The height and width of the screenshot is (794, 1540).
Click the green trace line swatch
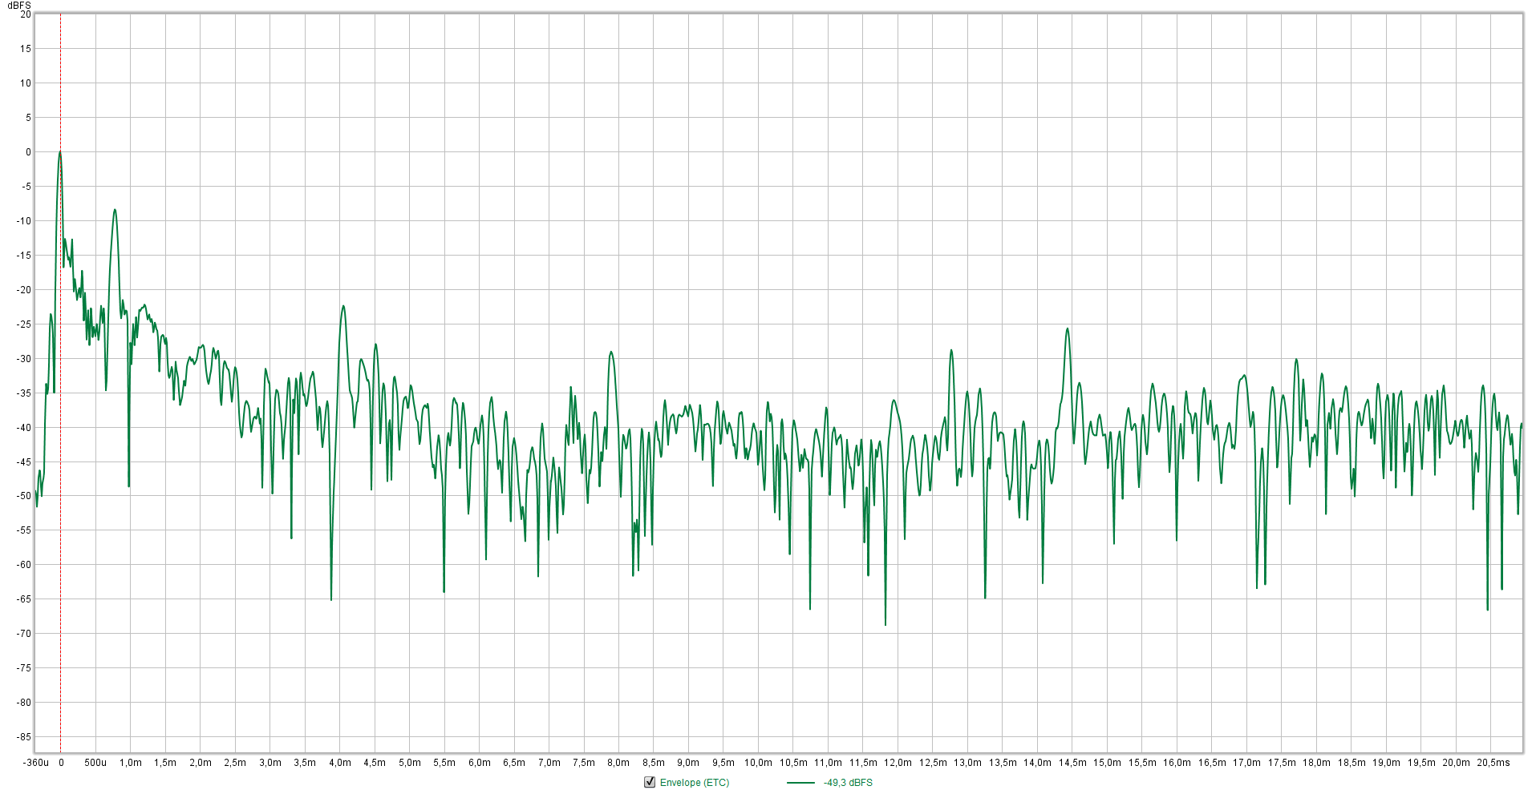(800, 783)
